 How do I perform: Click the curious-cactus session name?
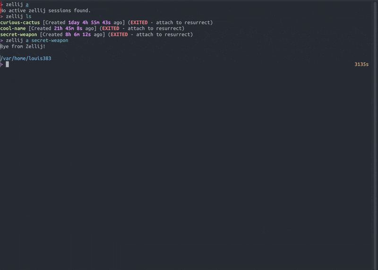(20, 22)
